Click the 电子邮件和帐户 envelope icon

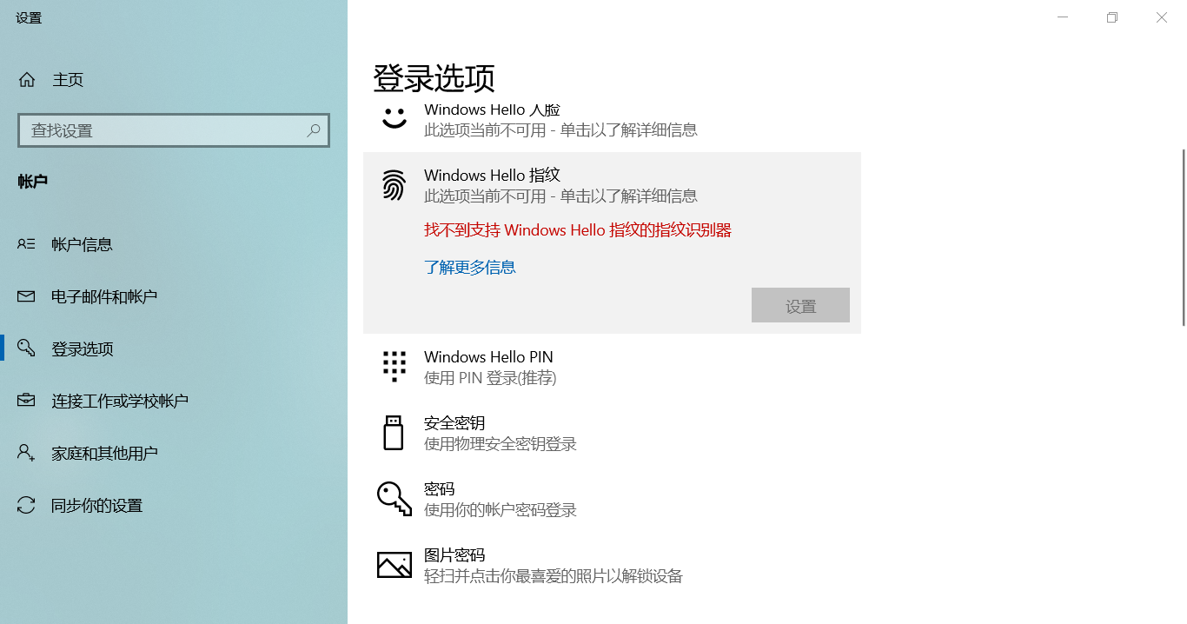27,295
